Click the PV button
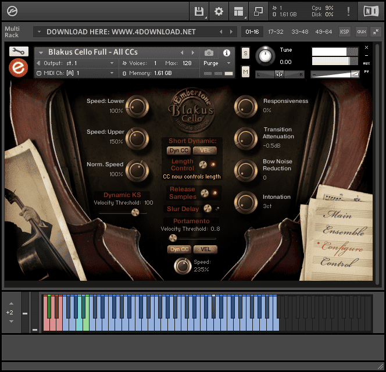 tap(366, 71)
